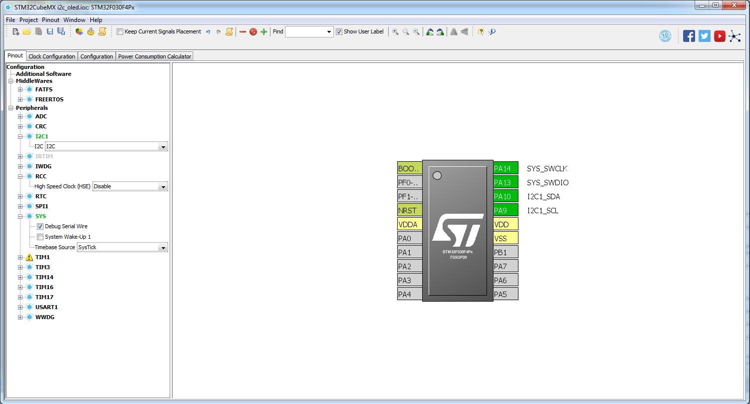Click the PA14 pin on the chip

click(505, 168)
